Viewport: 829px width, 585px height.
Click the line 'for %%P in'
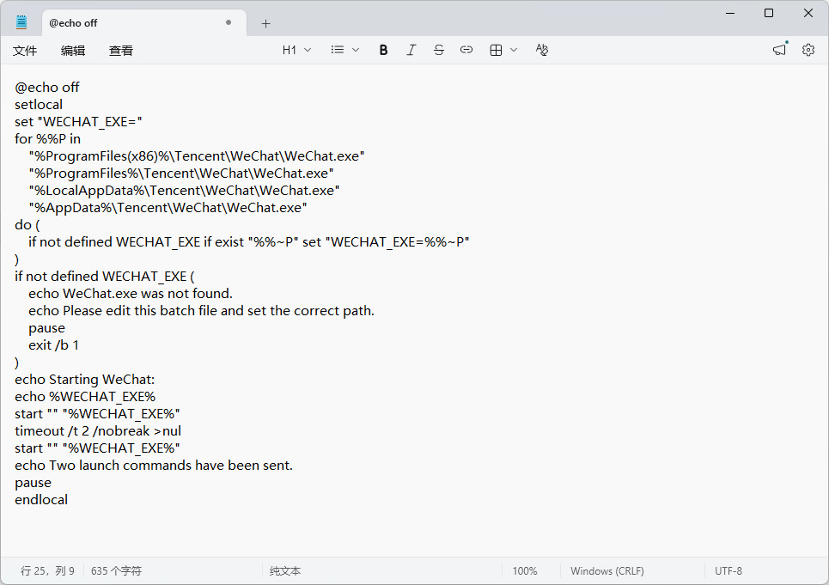point(47,139)
